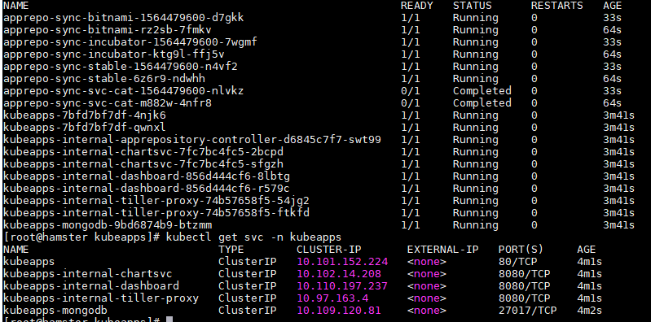The width and height of the screenshot is (651, 322).
Task: Click the cluster IP 10.102.14.208
Action: [339, 274]
